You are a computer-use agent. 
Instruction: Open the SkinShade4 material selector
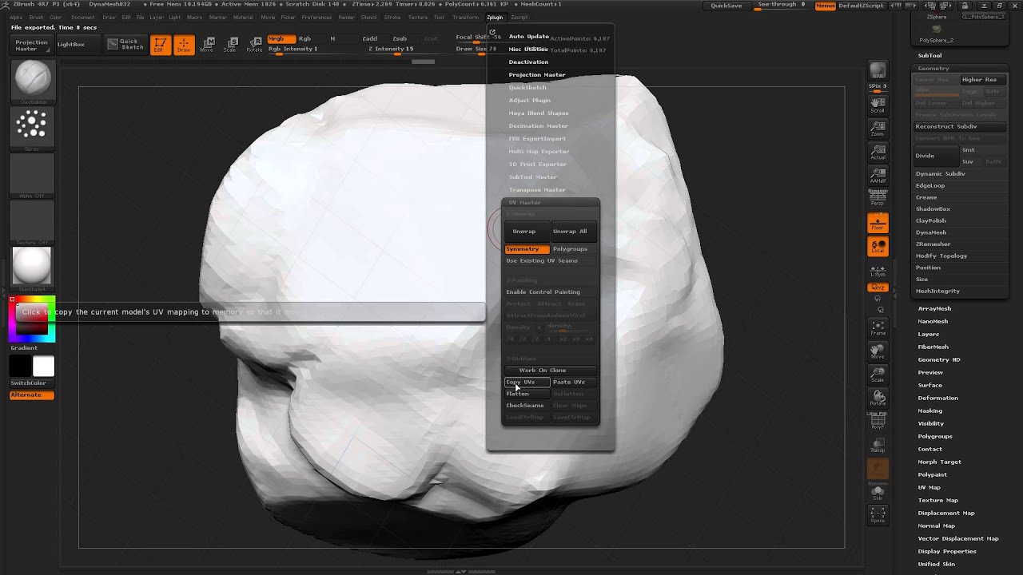pyautogui.click(x=32, y=269)
